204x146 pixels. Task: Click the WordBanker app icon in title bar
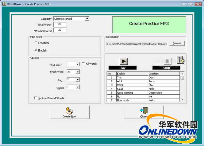click(4, 4)
